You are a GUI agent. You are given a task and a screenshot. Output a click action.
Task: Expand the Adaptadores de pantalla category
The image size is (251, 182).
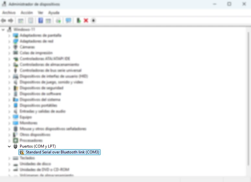click(x=9, y=35)
